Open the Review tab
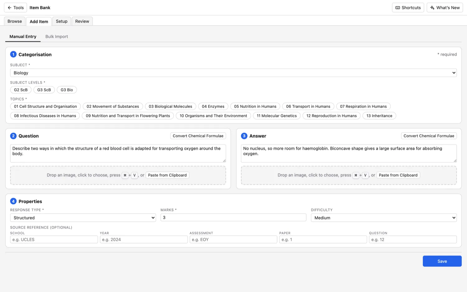Screen dimensions: 467x292 (82, 21)
